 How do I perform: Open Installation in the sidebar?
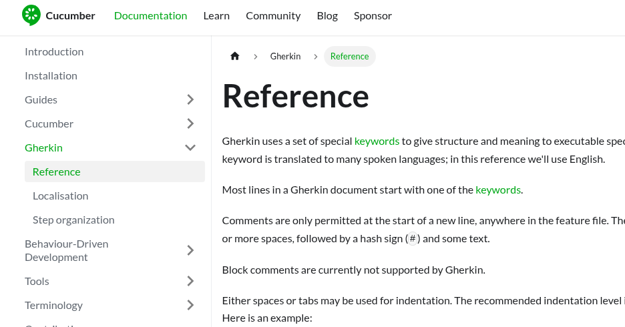51,75
